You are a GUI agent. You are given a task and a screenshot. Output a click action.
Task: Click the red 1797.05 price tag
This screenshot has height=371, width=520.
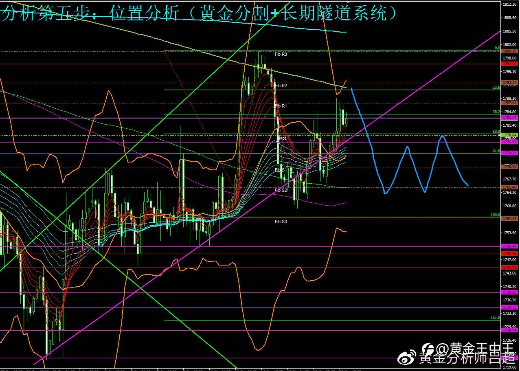[x=510, y=64]
